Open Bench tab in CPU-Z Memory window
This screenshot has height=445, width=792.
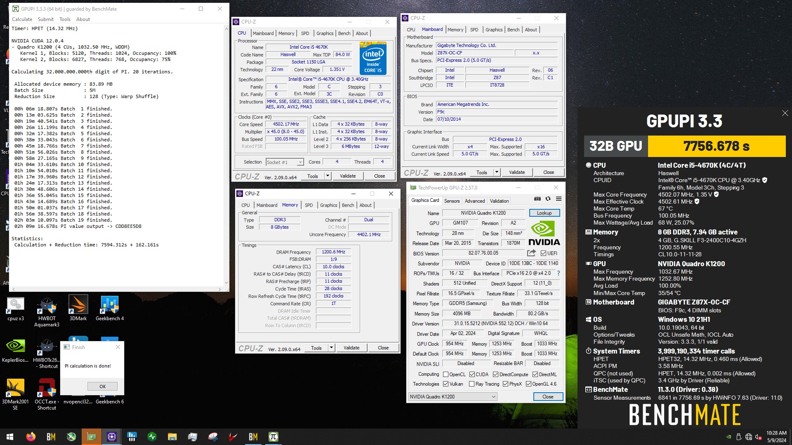[348, 205]
